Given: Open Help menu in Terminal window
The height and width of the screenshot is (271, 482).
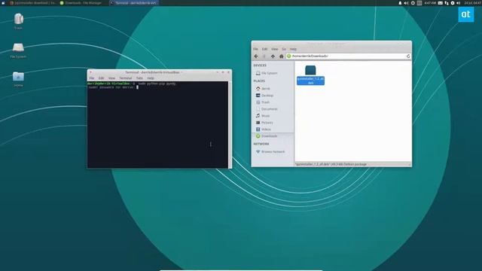Looking at the screenshot, I should pos(151,78).
